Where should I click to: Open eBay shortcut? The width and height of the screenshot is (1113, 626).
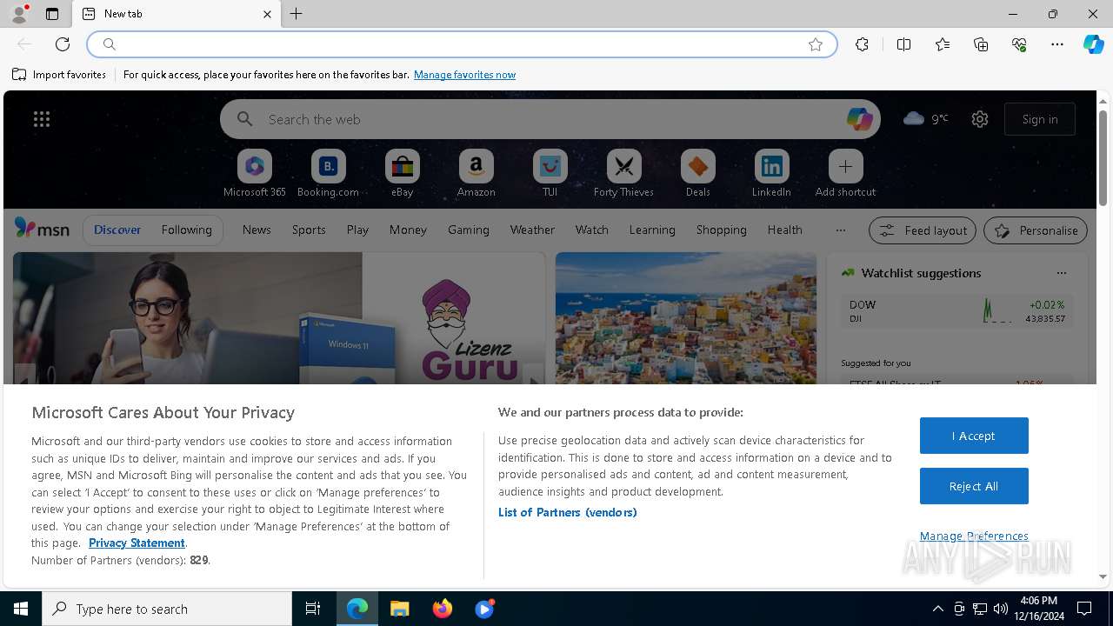pyautogui.click(x=402, y=173)
